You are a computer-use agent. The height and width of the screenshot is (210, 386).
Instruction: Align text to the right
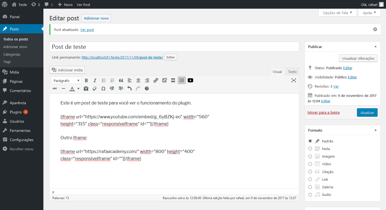[x=147, y=80]
